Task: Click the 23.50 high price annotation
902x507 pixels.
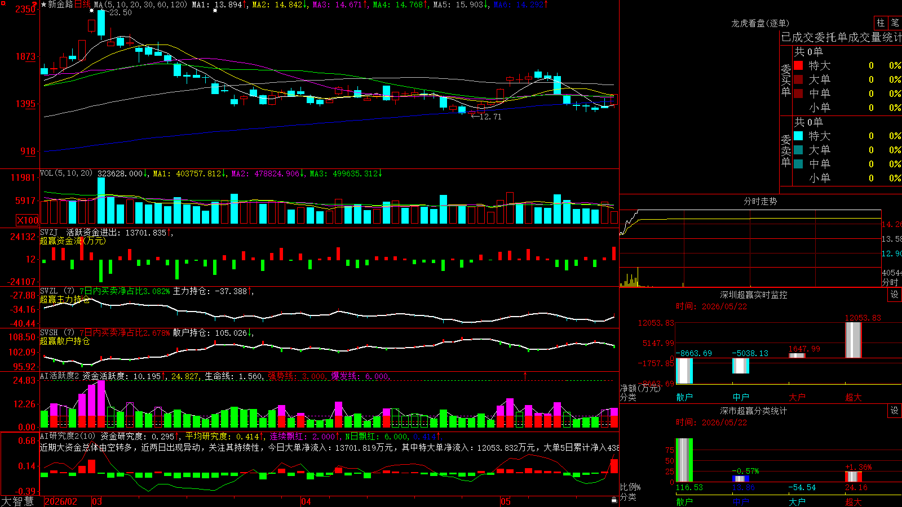Action: (x=120, y=12)
